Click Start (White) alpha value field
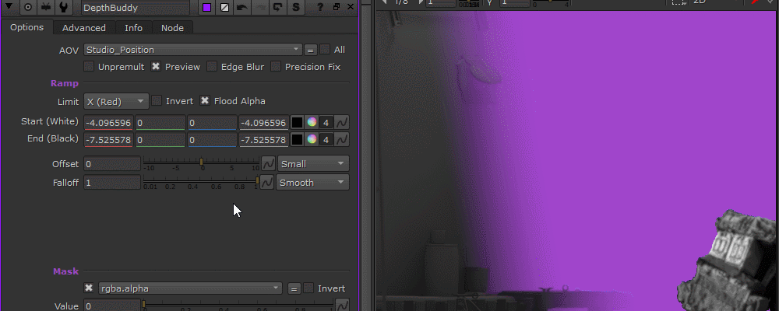Screen dimensions: 779x311 263,123
